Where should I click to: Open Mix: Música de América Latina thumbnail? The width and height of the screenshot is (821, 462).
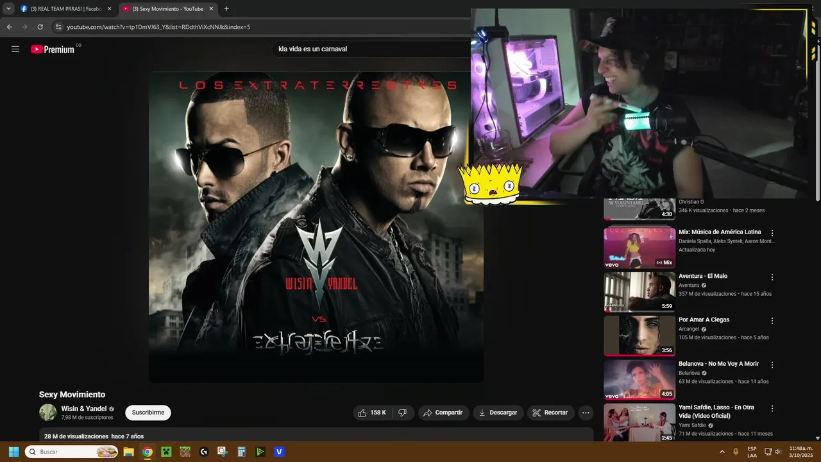[639, 248]
